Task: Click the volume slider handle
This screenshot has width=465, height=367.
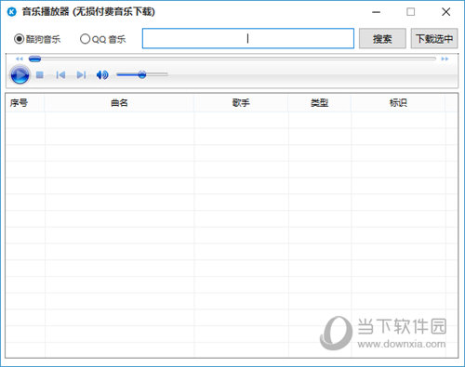Action: [x=142, y=74]
